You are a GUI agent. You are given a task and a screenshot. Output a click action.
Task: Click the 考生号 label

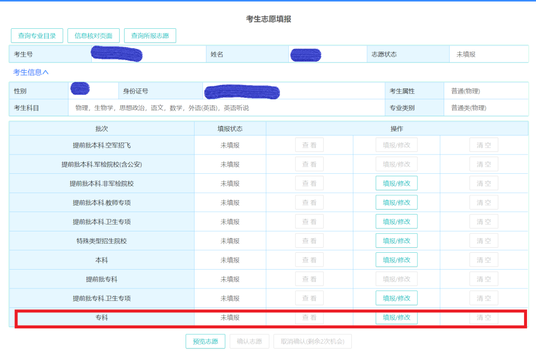tap(23, 54)
